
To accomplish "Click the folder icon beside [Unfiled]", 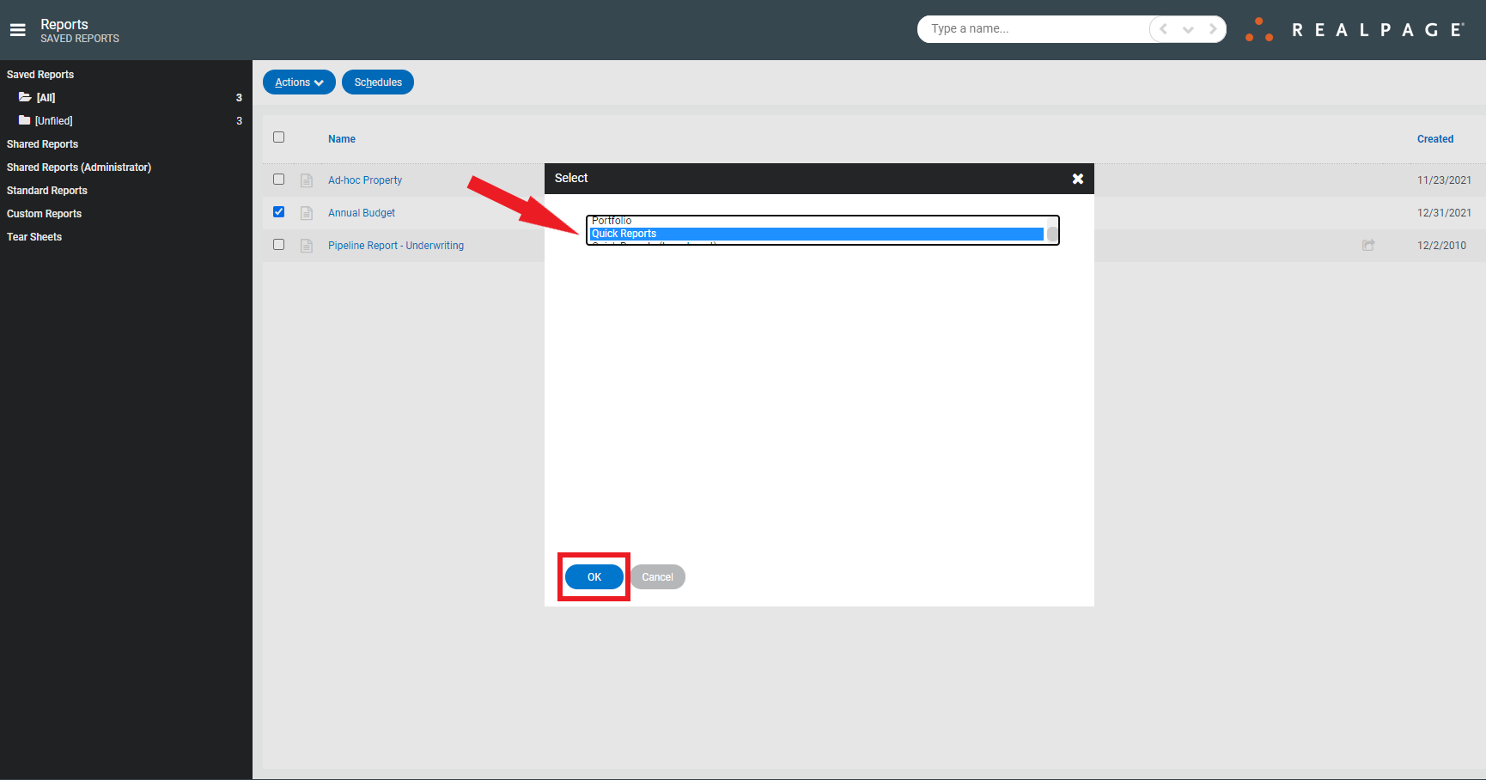I will 25,120.
